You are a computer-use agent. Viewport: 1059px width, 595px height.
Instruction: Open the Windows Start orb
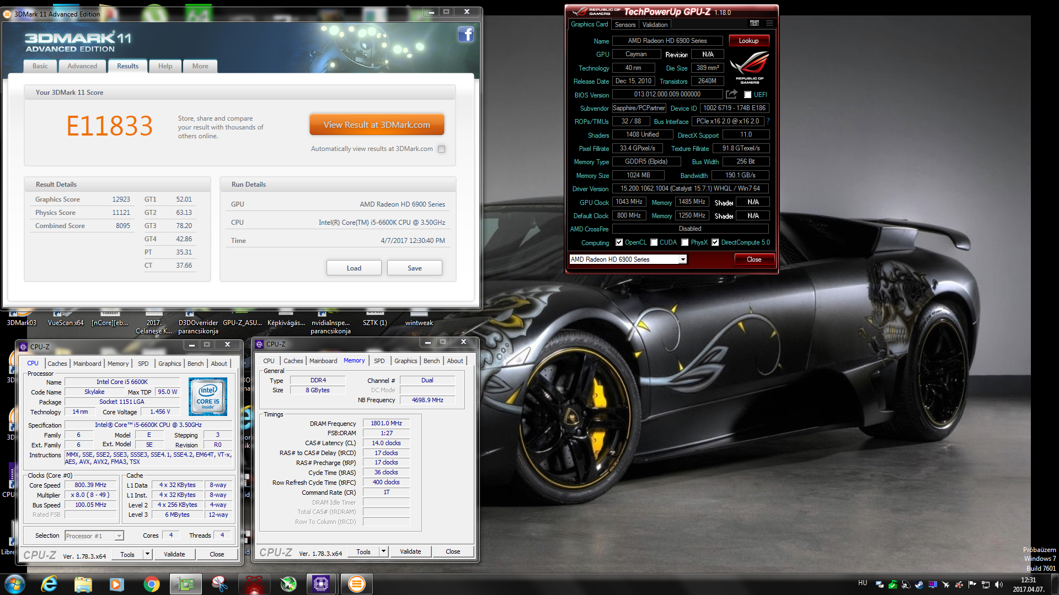click(x=15, y=584)
